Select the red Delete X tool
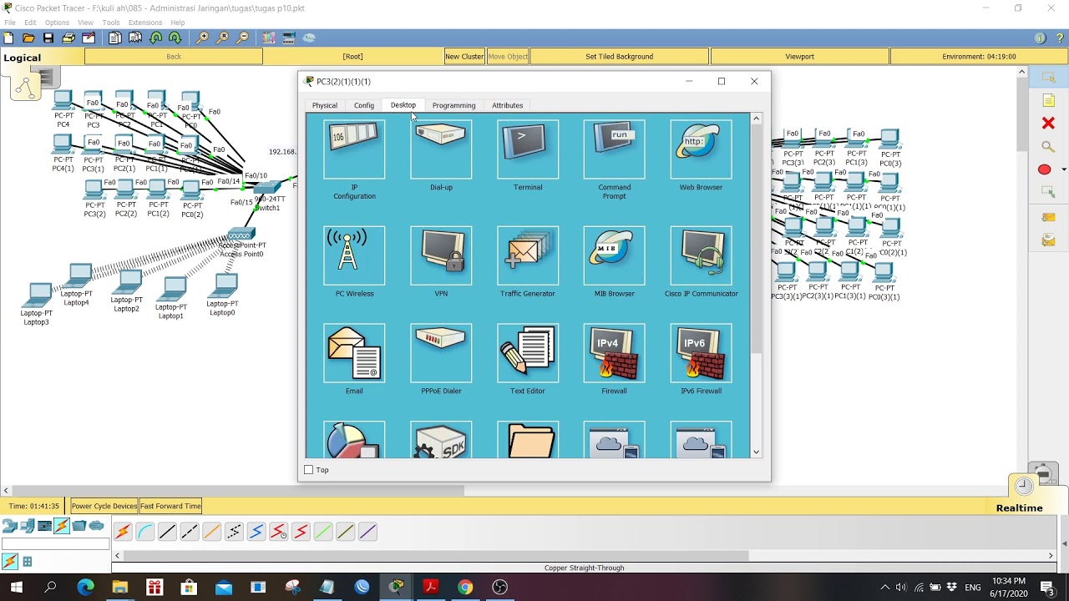This screenshot has width=1069, height=601. [x=1048, y=124]
